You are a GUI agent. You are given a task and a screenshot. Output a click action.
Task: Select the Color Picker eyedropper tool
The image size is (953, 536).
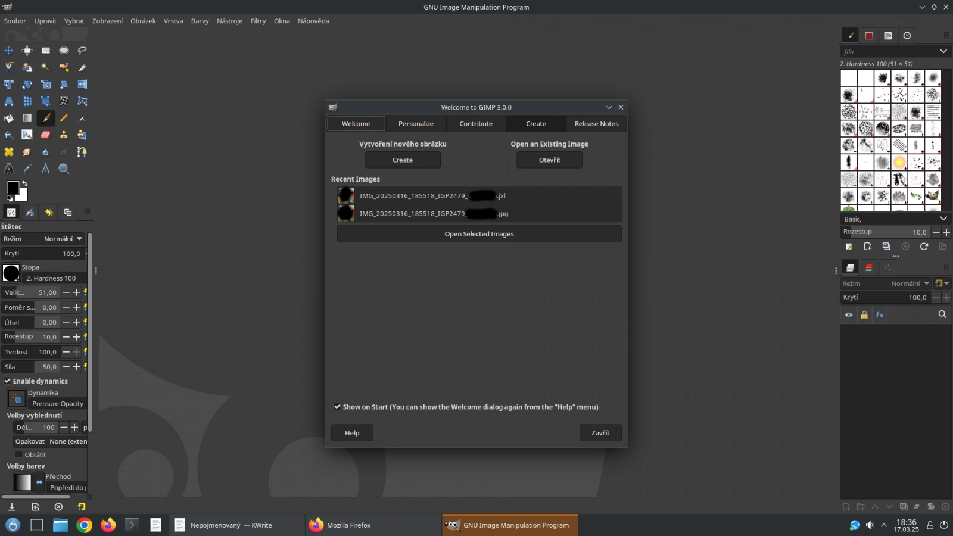point(27,169)
